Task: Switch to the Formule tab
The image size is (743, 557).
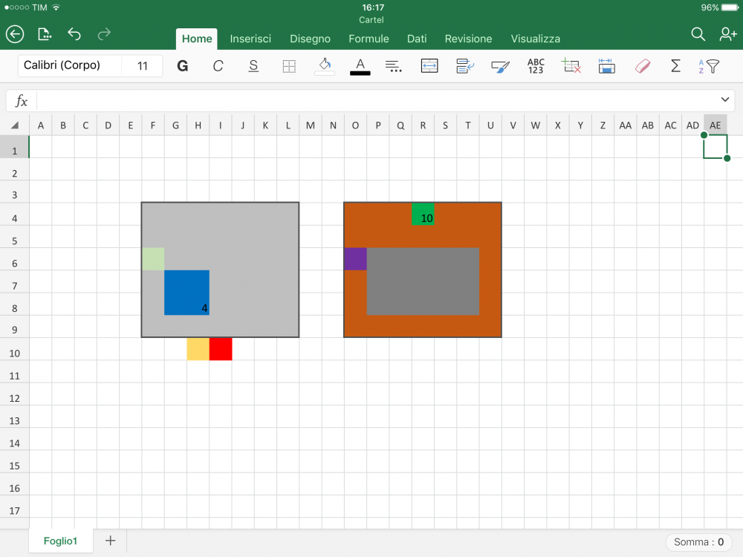Action: (x=369, y=39)
